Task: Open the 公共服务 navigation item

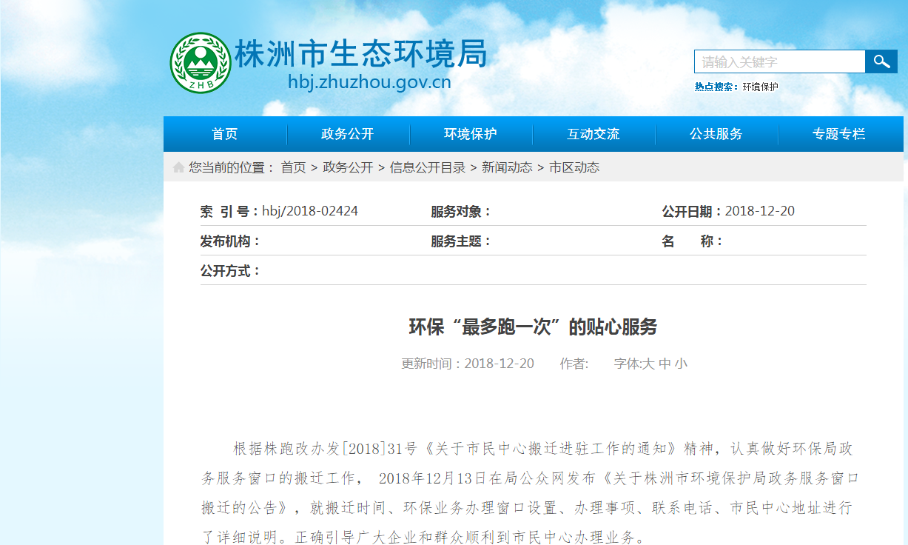Action: (716, 134)
